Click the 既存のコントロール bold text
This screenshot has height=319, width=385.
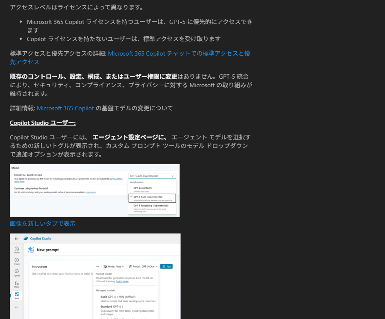[94, 77]
